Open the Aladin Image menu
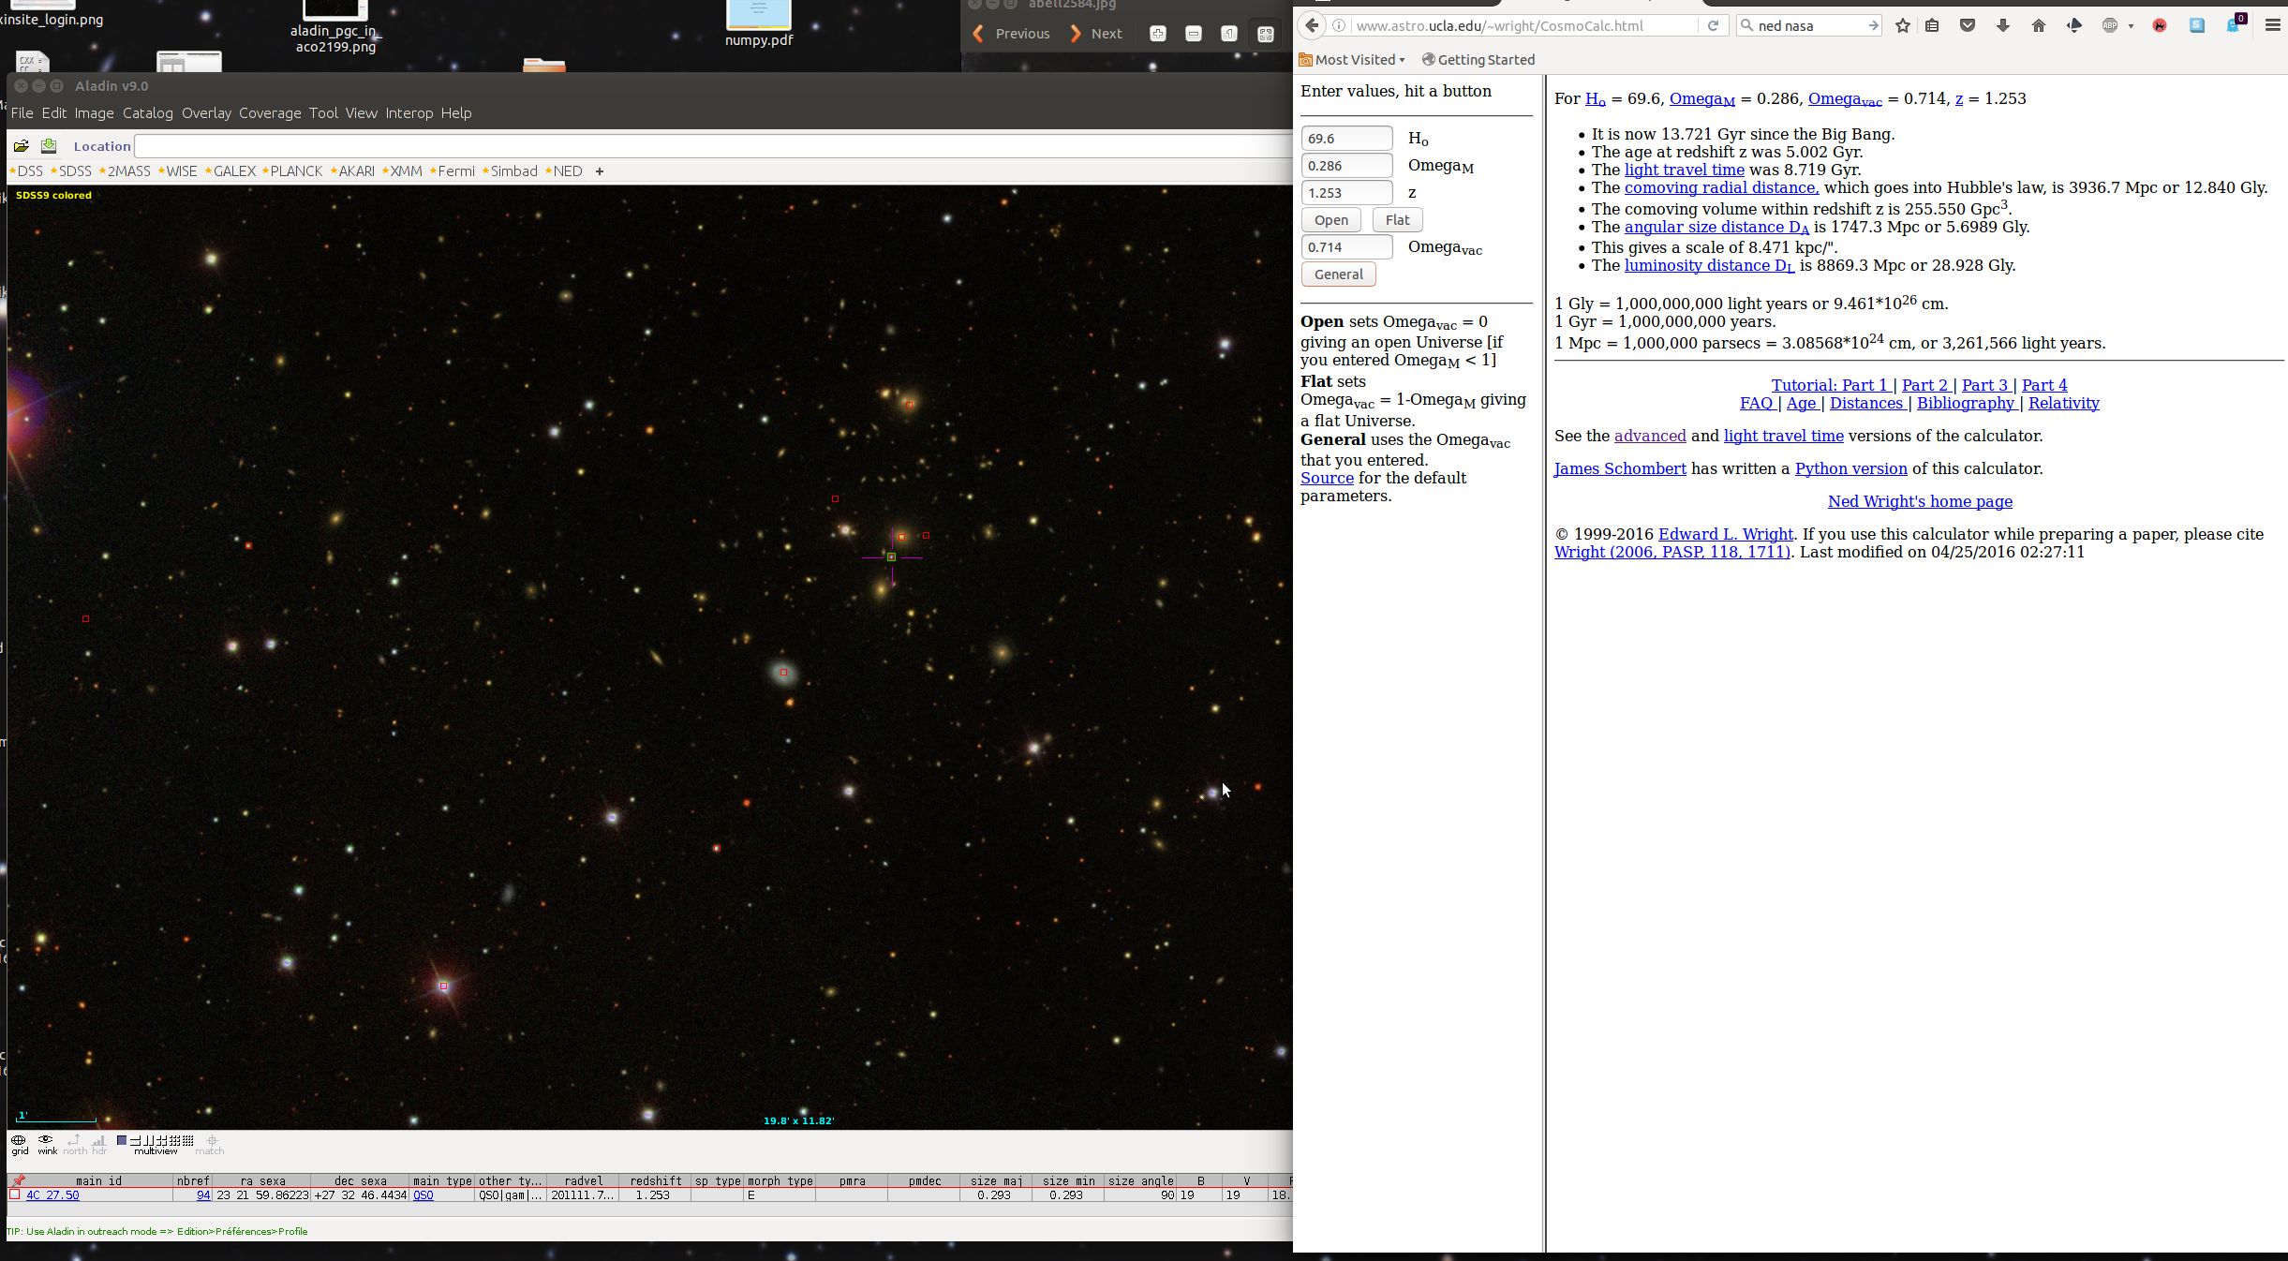This screenshot has width=2288, height=1261. pyautogui.click(x=94, y=113)
